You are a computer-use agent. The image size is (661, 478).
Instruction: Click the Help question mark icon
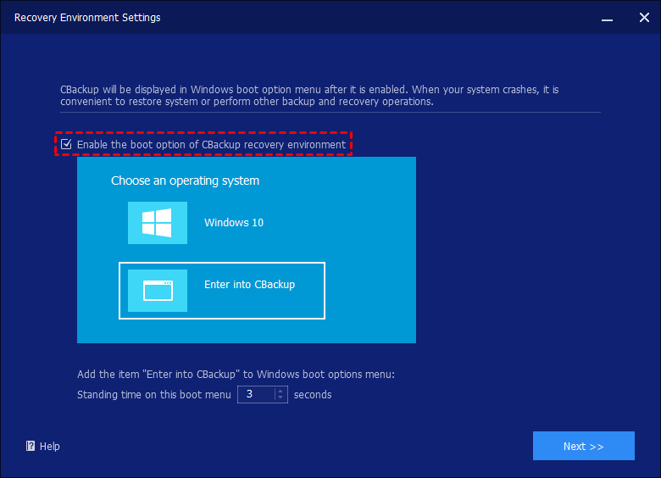pyautogui.click(x=31, y=447)
